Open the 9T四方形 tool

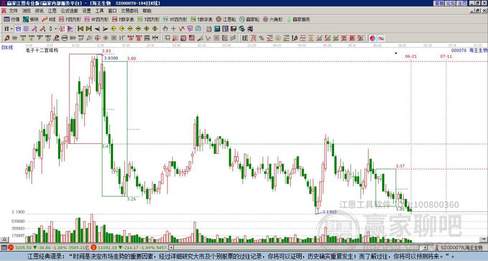pyautogui.click(x=175, y=19)
